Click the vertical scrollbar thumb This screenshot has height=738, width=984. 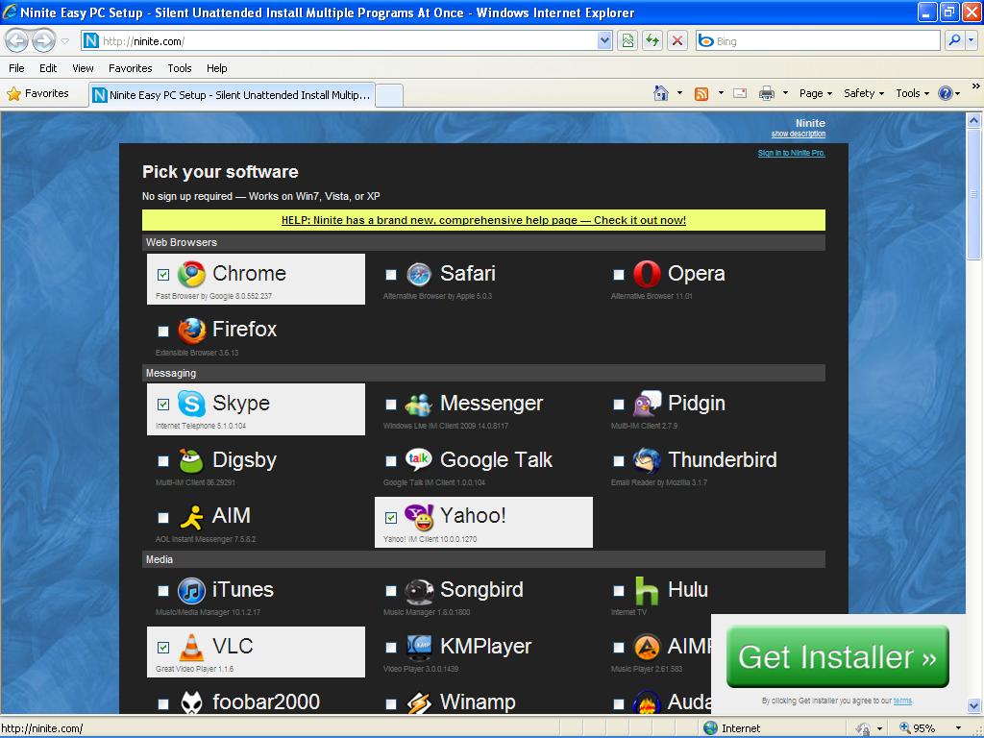point(974,194)
